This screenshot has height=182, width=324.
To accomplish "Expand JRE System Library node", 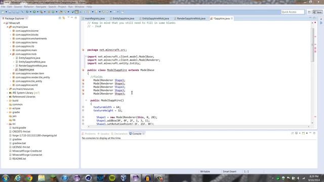I will click(8, 93).
